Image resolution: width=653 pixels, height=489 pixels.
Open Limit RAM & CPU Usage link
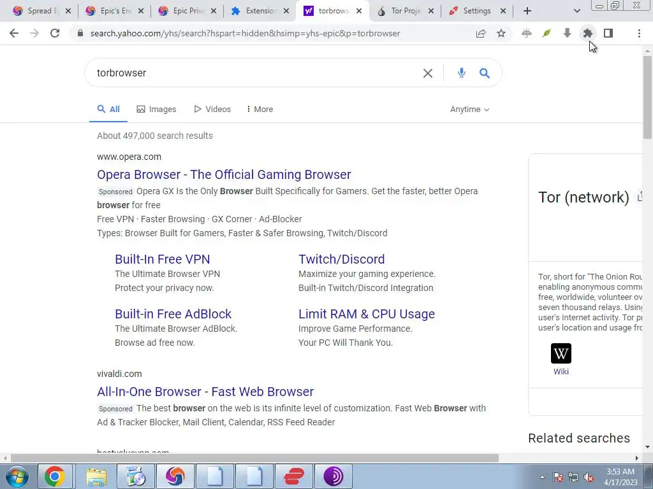tap(367, 314)
